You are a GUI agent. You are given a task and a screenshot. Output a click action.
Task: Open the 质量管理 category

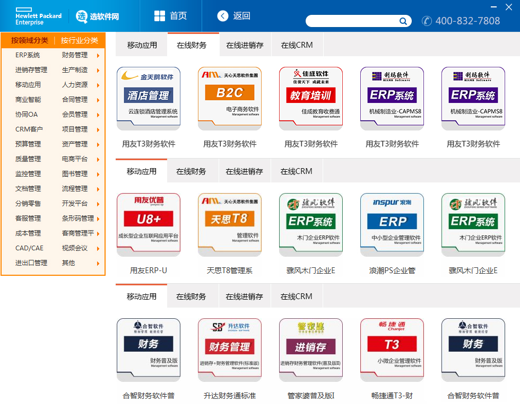[28, 159]
